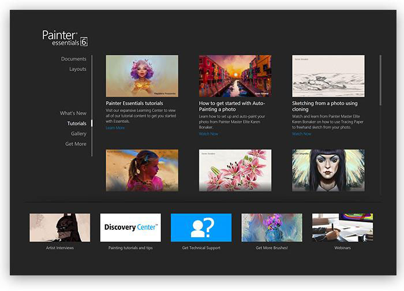Open the Get More section

pos(76,144)
